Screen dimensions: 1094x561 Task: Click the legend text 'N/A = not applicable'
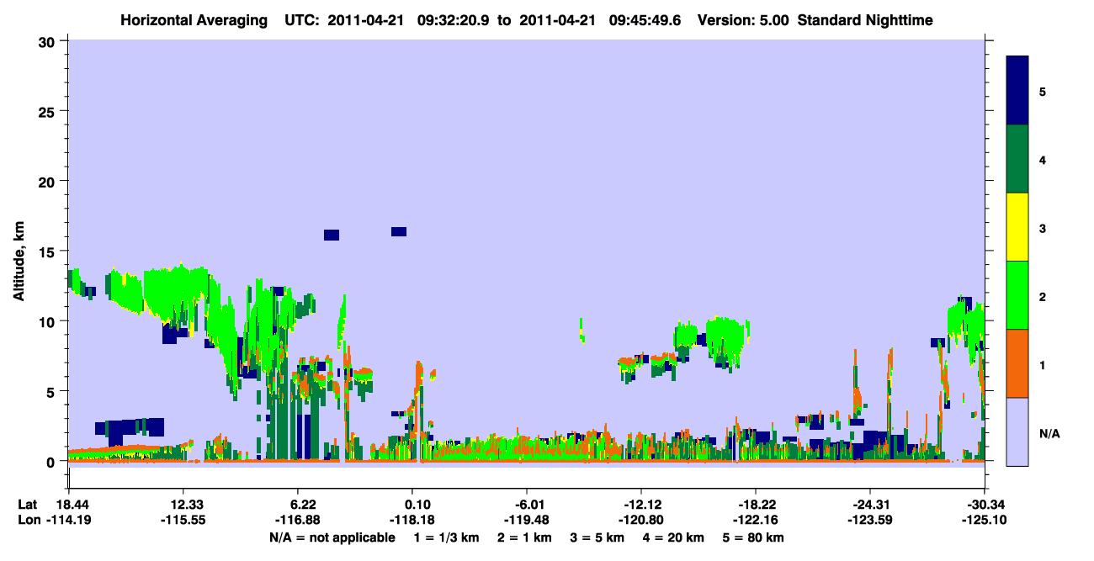coord(332,537)
